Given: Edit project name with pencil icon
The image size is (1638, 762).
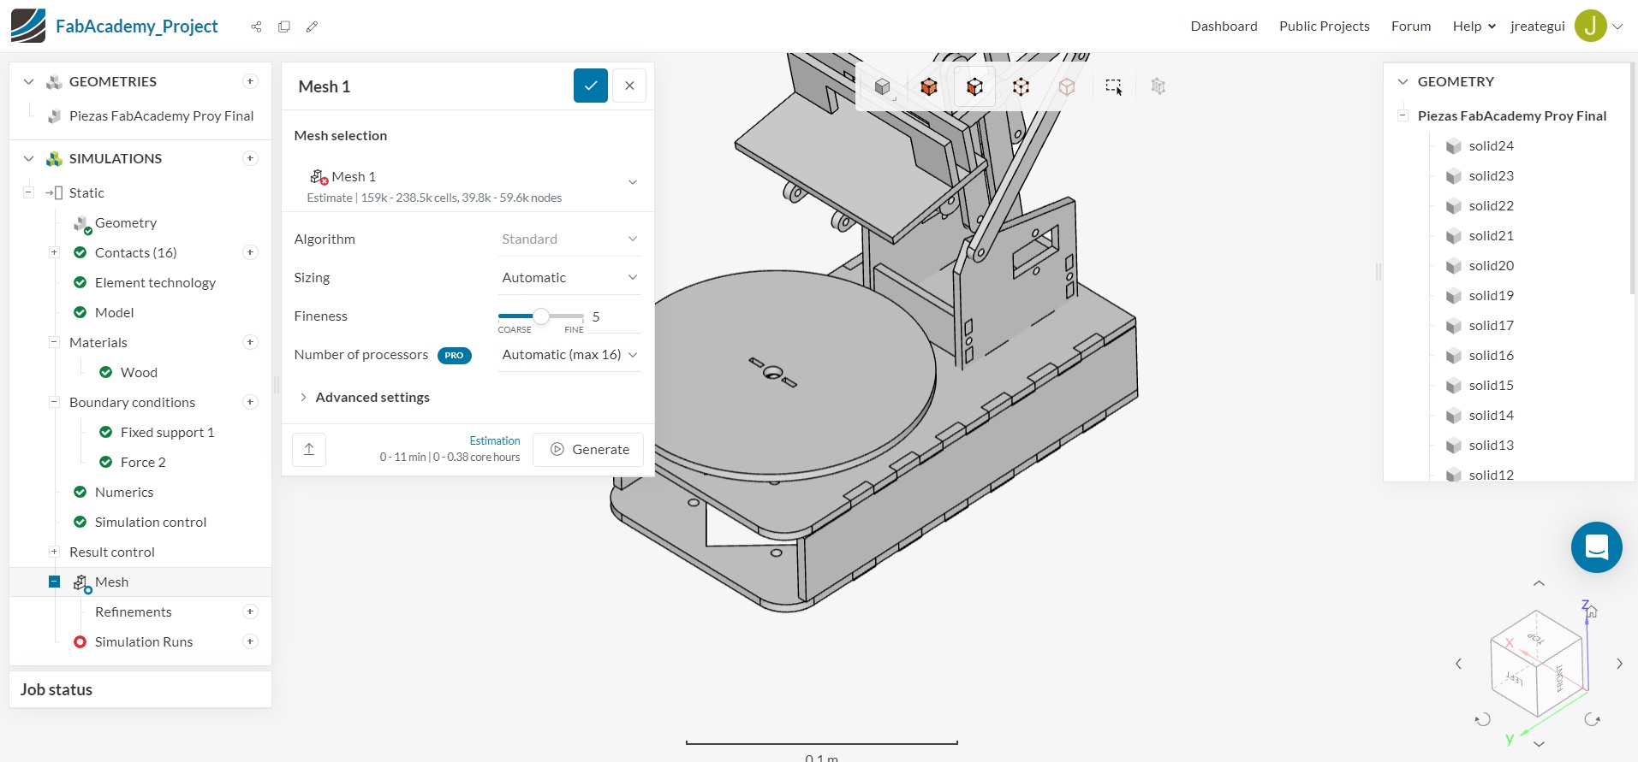Looking at the screenshot, I should (312, 27).
